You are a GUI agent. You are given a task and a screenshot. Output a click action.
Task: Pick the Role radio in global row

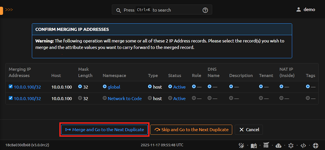[x=194, y=87]
